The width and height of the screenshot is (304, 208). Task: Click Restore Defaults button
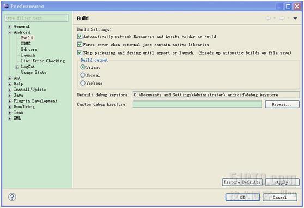click(242, 182)
